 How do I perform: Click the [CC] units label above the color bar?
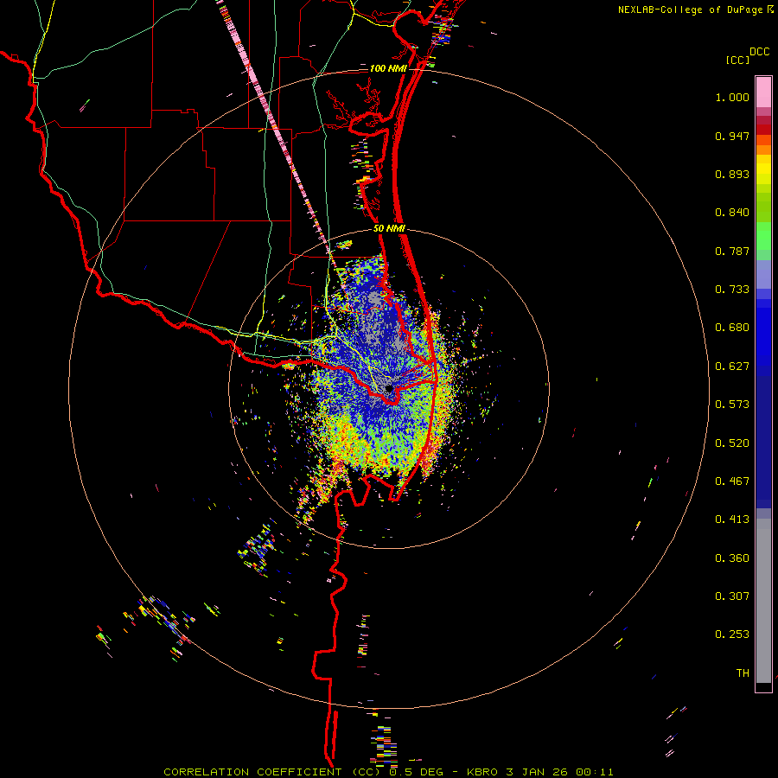tap(738, 60)
